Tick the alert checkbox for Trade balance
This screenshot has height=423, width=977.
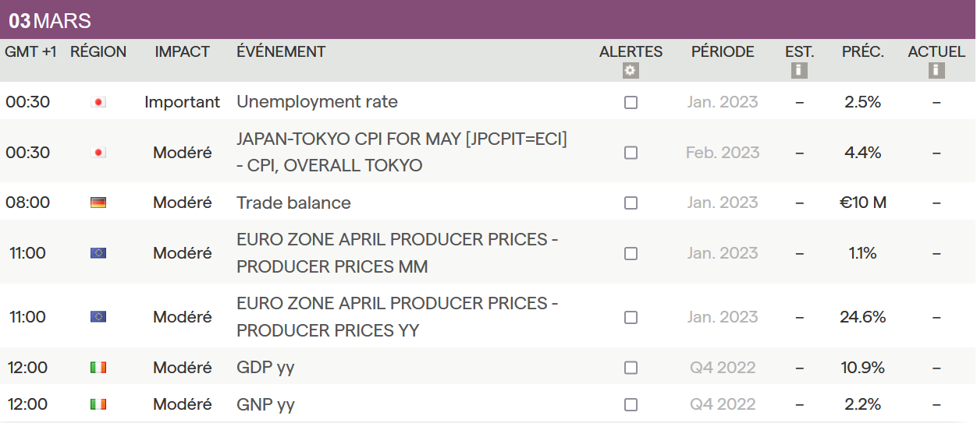click(631, 203)
